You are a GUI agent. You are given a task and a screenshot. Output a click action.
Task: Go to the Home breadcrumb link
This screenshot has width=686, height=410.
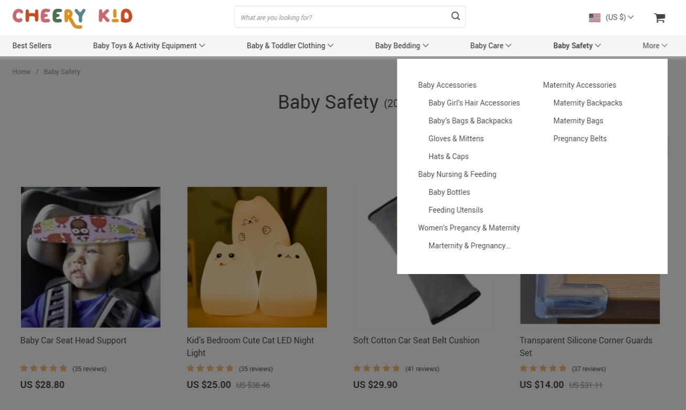coord(22,72)
